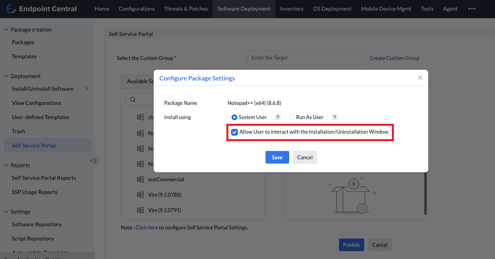
Task: Click the help icon beside System User
Action: coord(277,117)
